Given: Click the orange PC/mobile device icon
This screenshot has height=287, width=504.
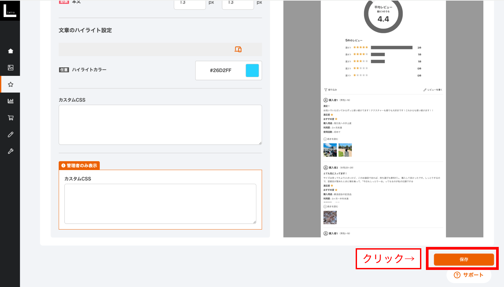Looking at the screenshot, I should tap(238, 49).
